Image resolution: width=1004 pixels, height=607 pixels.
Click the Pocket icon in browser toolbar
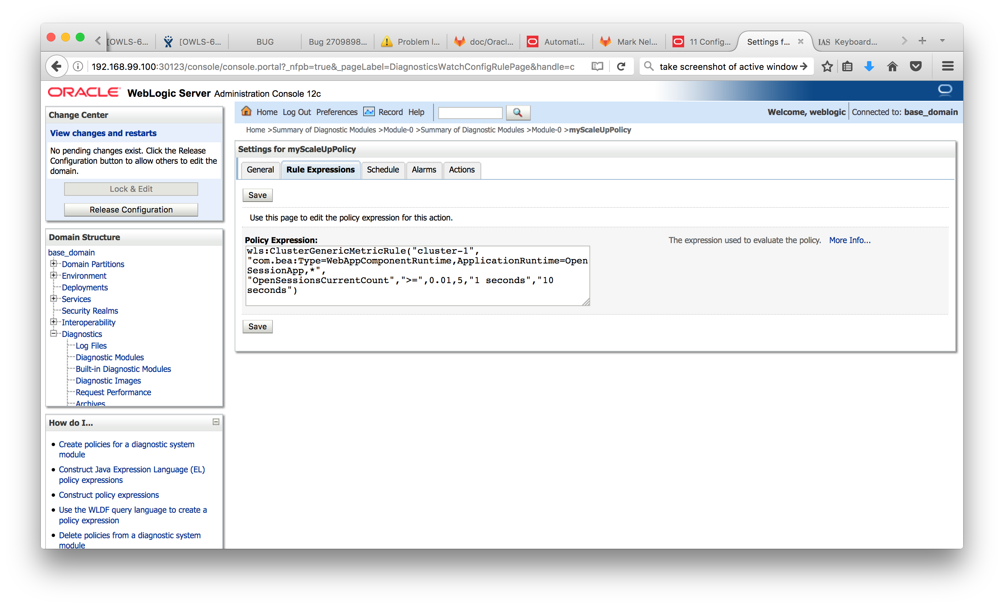(x=915, y=66)
